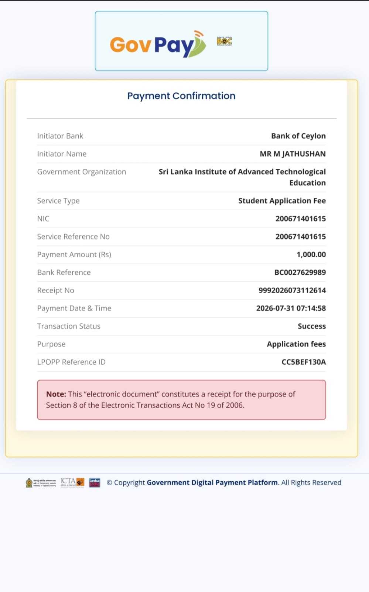Click the LPOPP Reference ID CC5BEF130A
Viewport: 369px width, 592px height.
pyautogui.click(x=304, y=362)
